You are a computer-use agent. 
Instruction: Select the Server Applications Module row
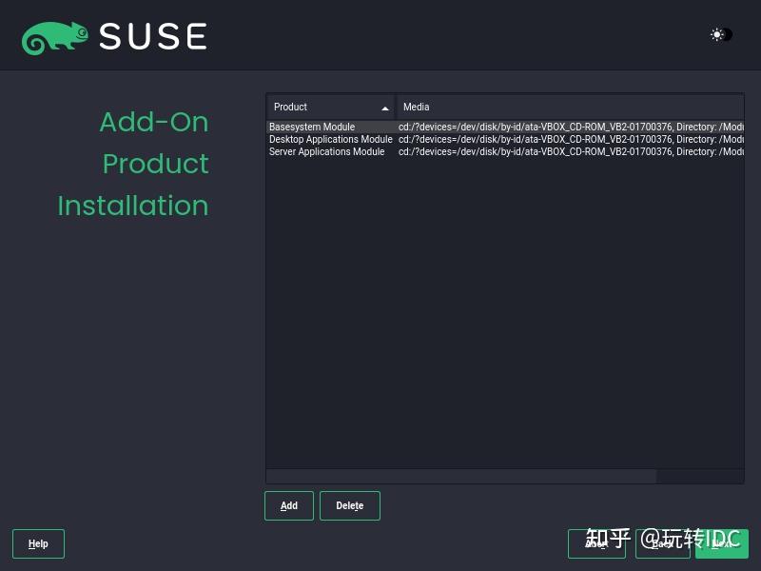[328, 151]
